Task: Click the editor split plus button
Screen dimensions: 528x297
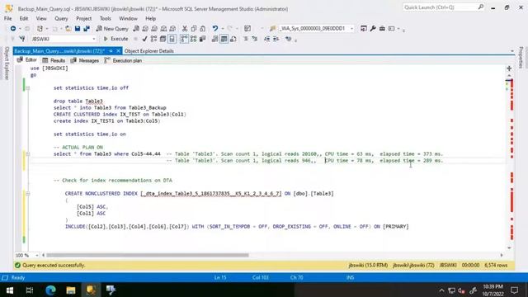Action: 509,68
